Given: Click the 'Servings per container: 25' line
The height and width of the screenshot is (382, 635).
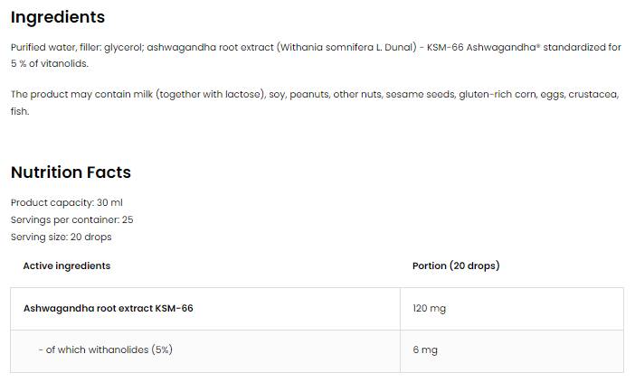Looking at the screenshot, I should pyautogui.click(x=71, y=219).
